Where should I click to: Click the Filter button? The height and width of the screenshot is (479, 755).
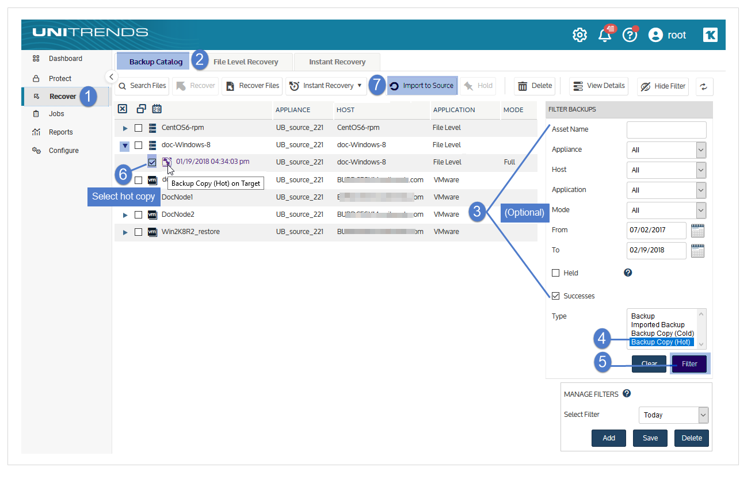tap(689, 364)
